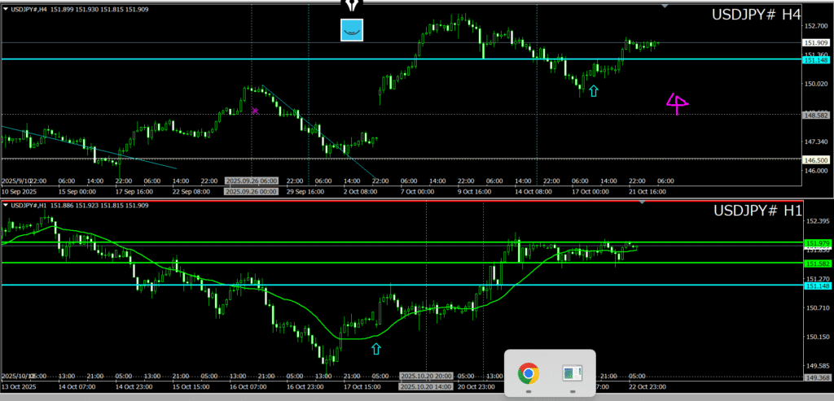The height and width of the screenshot is (401, 834).
Task: Click the 146.500 price label on H4
Action: point(816,159)
